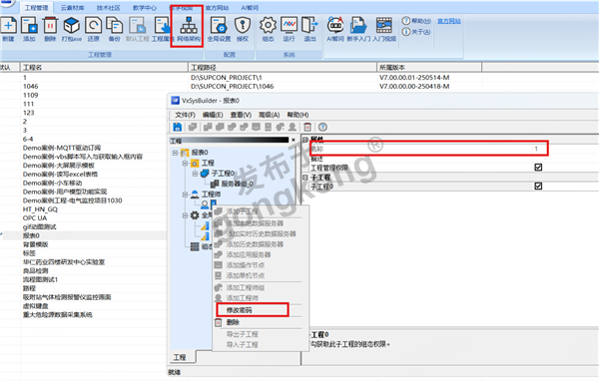Switch to the AI智问 ribbon tab

250,8
